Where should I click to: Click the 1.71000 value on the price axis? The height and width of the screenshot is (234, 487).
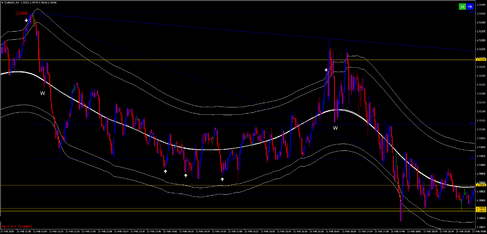point(481,165)
